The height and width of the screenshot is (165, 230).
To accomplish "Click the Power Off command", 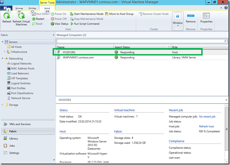I will coord(59,19).
